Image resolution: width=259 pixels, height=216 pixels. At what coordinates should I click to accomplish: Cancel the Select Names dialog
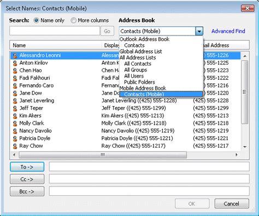tap(232, 203)
